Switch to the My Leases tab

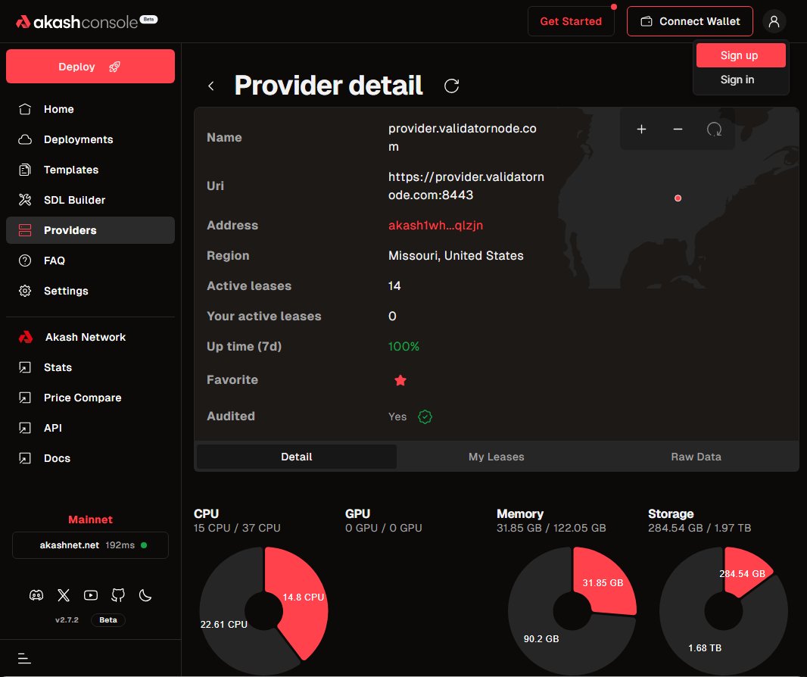tap(496, 457)
